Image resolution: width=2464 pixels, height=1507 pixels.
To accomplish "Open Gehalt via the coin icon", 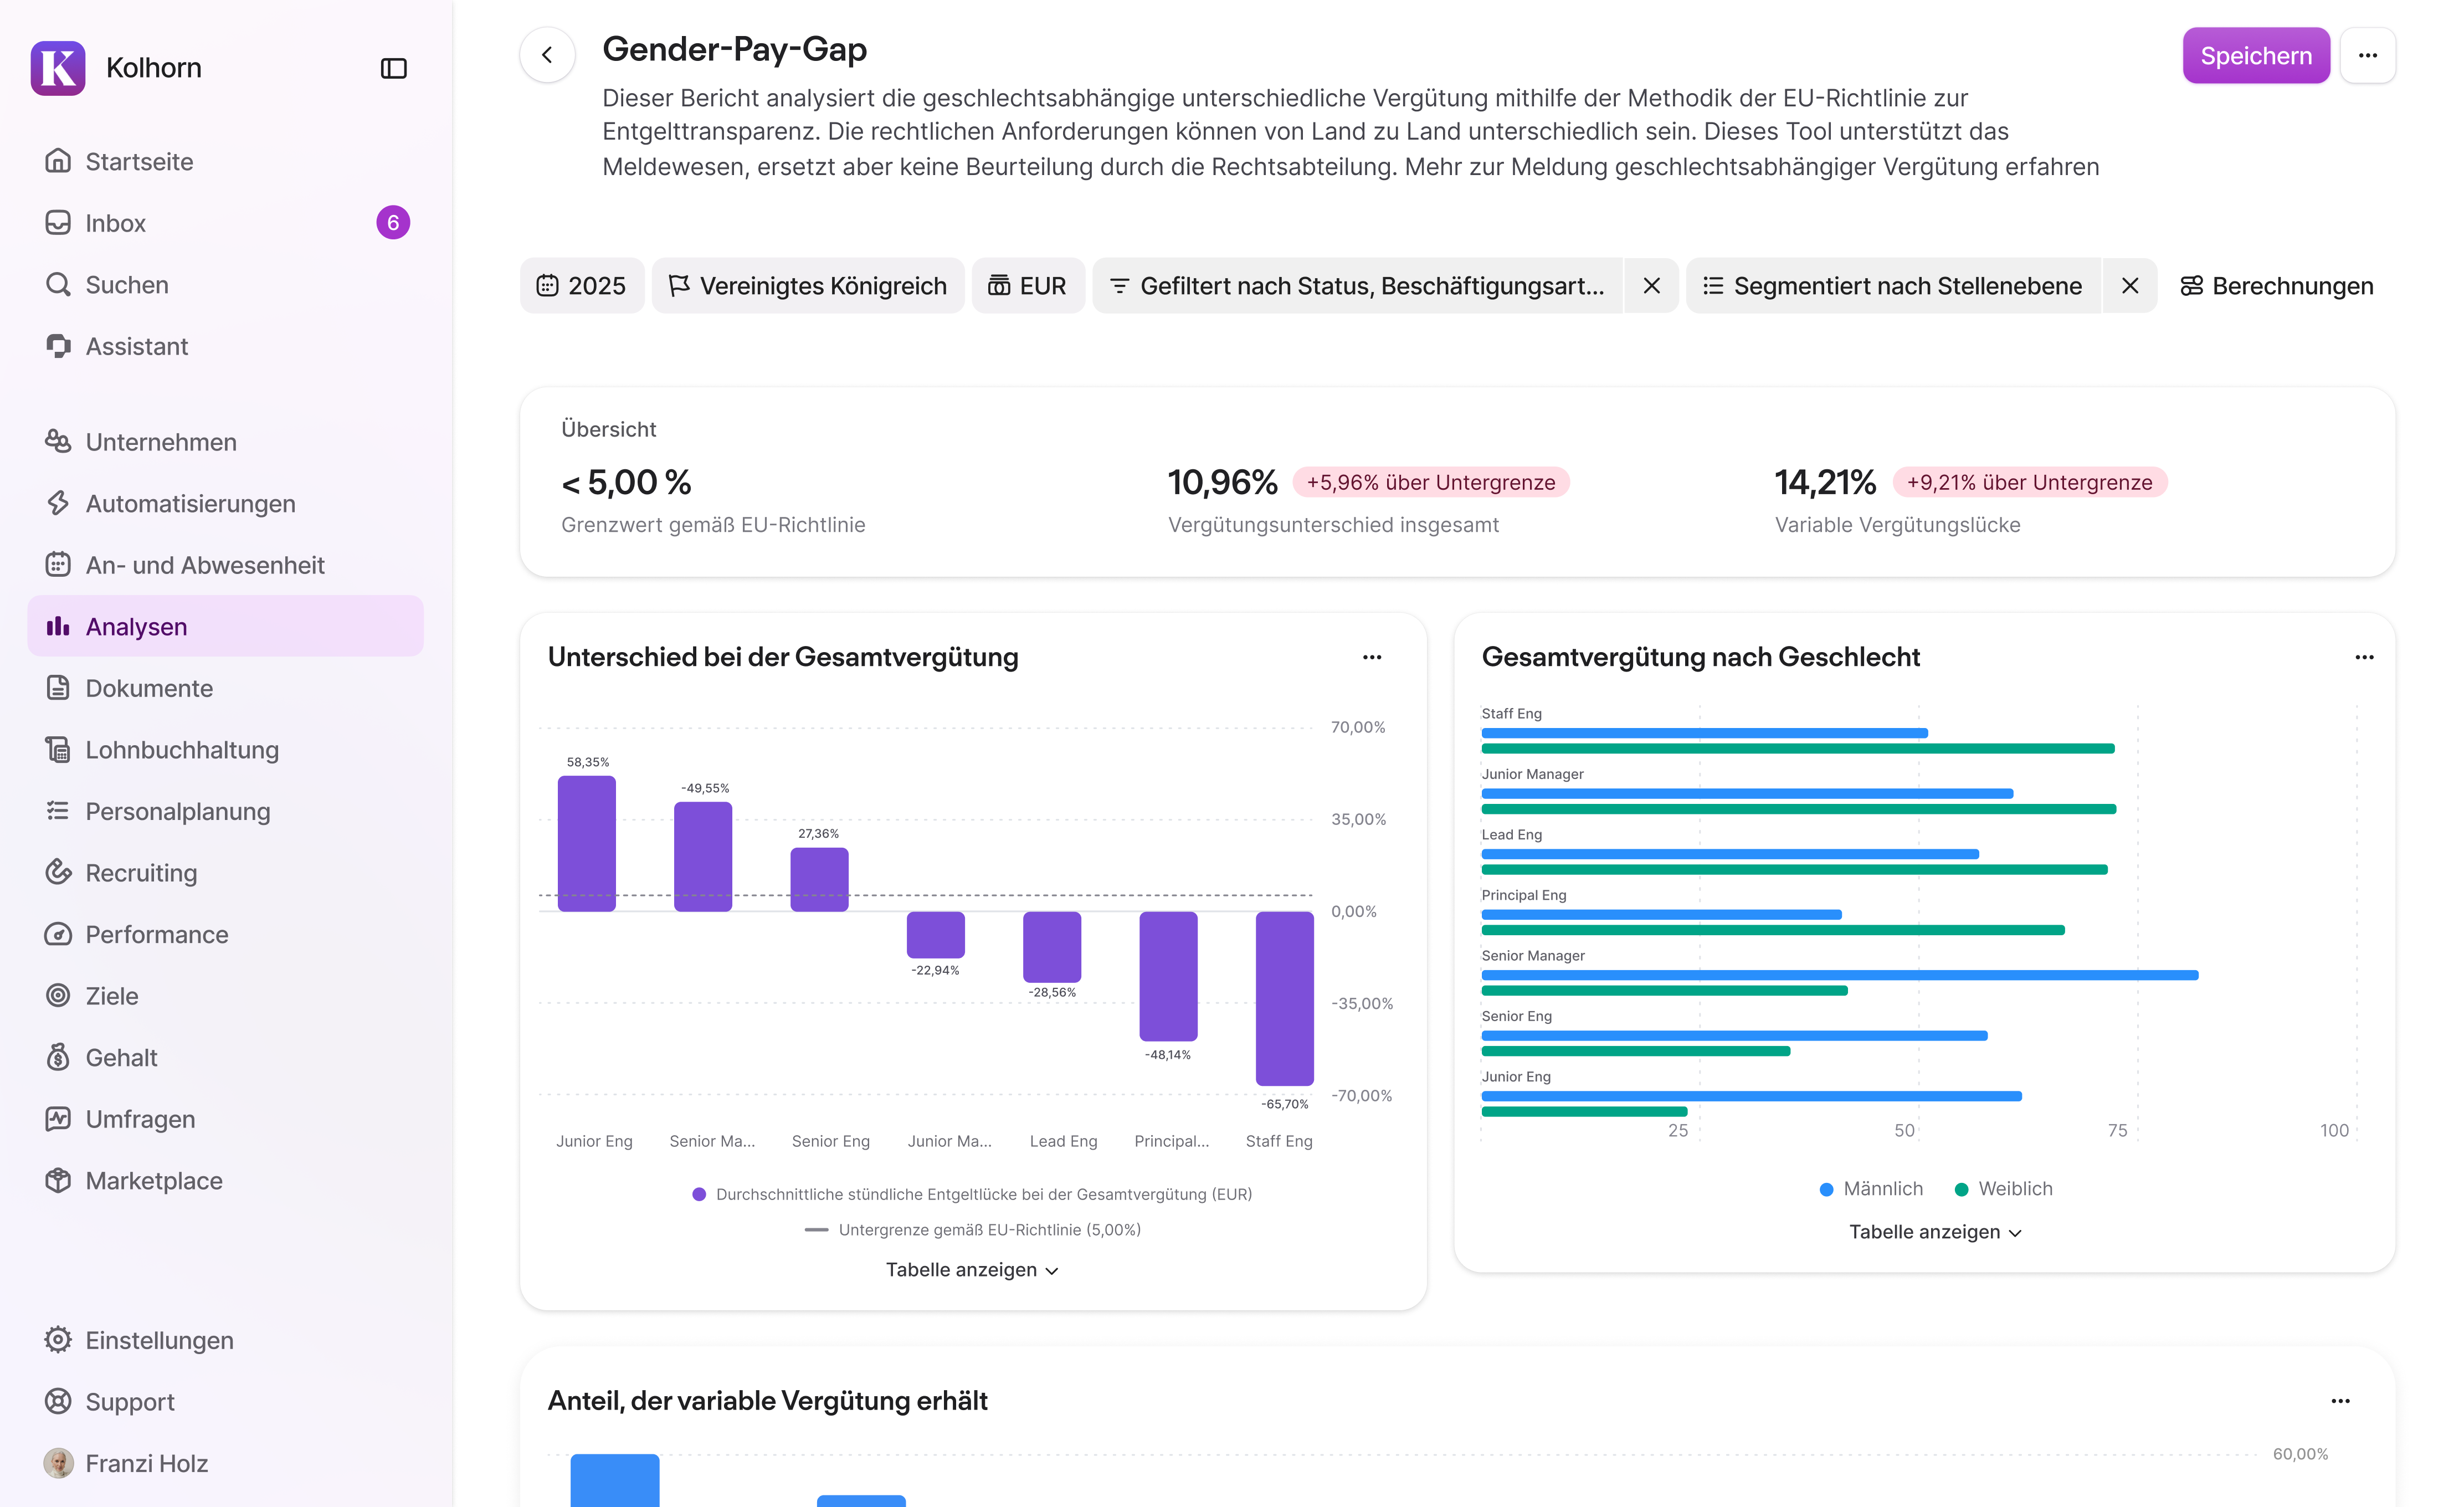I will pyautogui.click(x=58, y=1057).
